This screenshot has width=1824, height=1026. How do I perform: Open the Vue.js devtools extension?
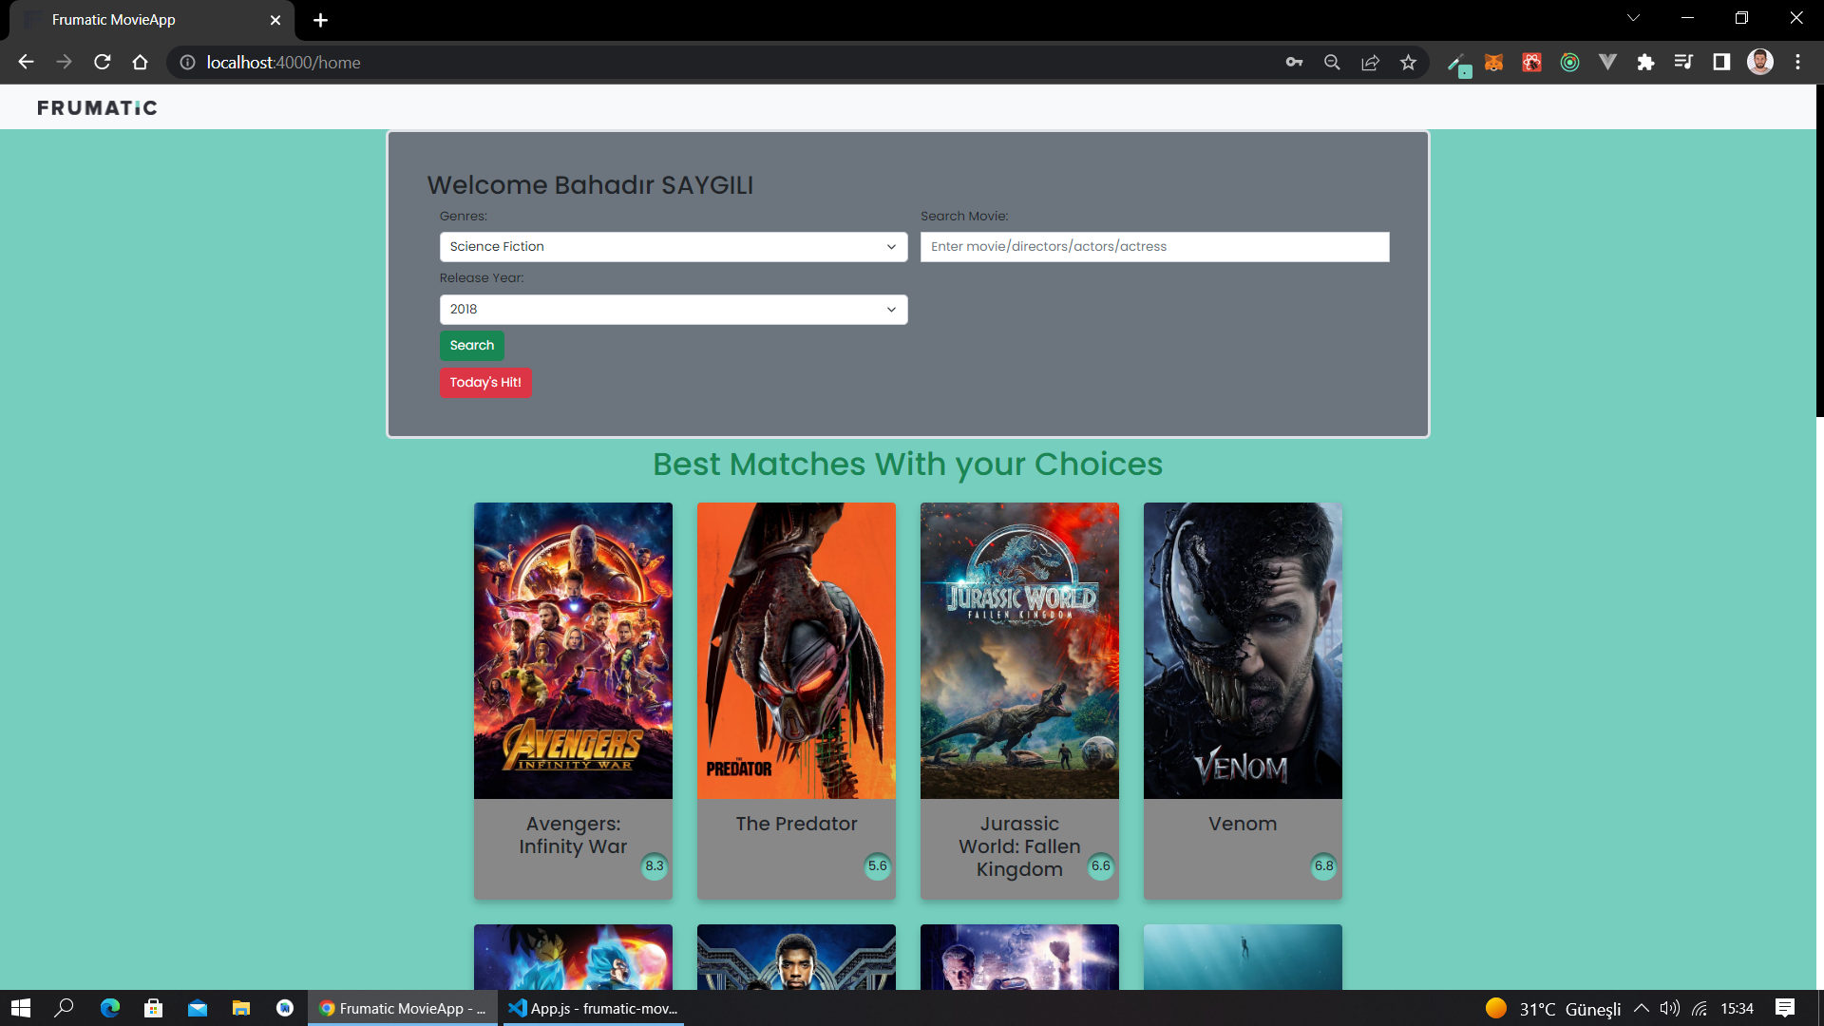click(1607, 62)
